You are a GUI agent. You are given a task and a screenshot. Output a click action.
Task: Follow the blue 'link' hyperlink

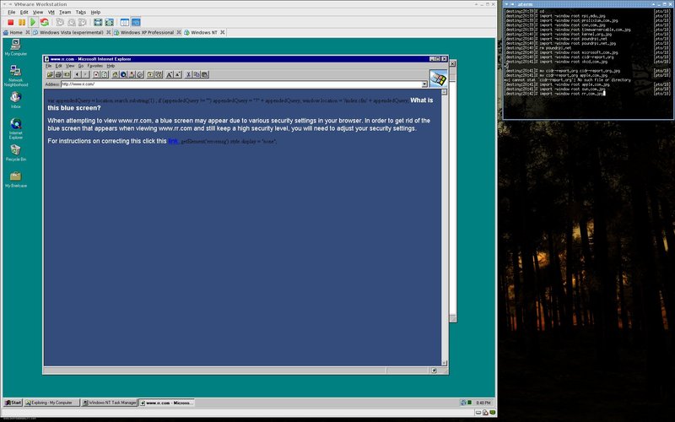[x=173, y=141]
